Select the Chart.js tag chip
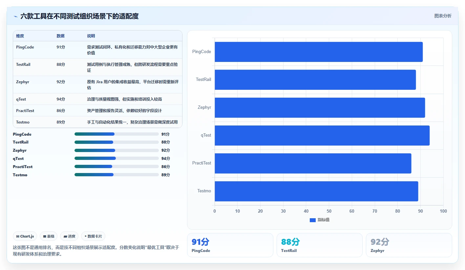The image size is (465, 270). (25, 236)
